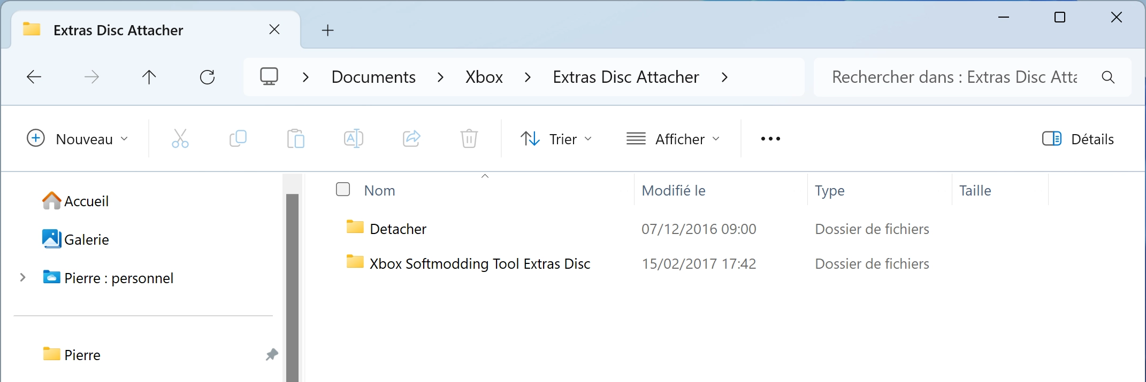The image size is (1146, 382).
Task: Open Galerie in navigation pane
Action: (87, 239)
